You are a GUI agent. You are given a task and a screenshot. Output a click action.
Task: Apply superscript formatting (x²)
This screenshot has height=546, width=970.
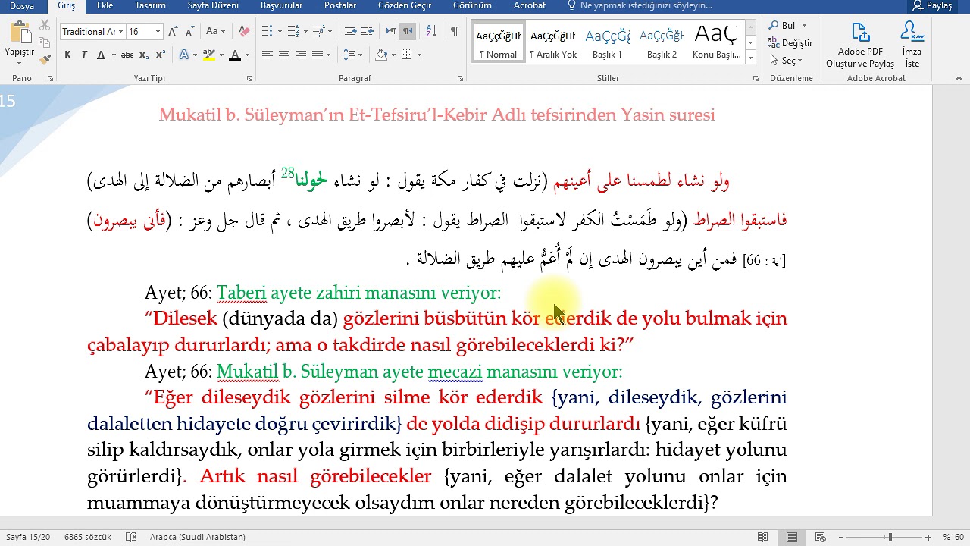tap(161, 55)
